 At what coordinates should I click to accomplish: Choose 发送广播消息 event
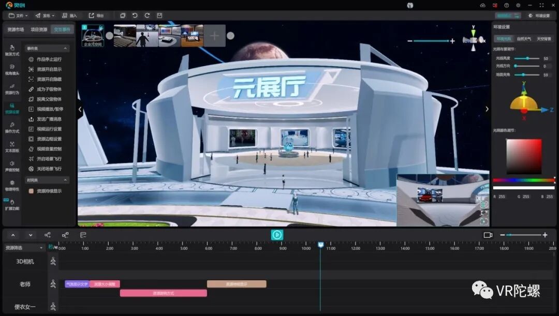coord(45,119)
